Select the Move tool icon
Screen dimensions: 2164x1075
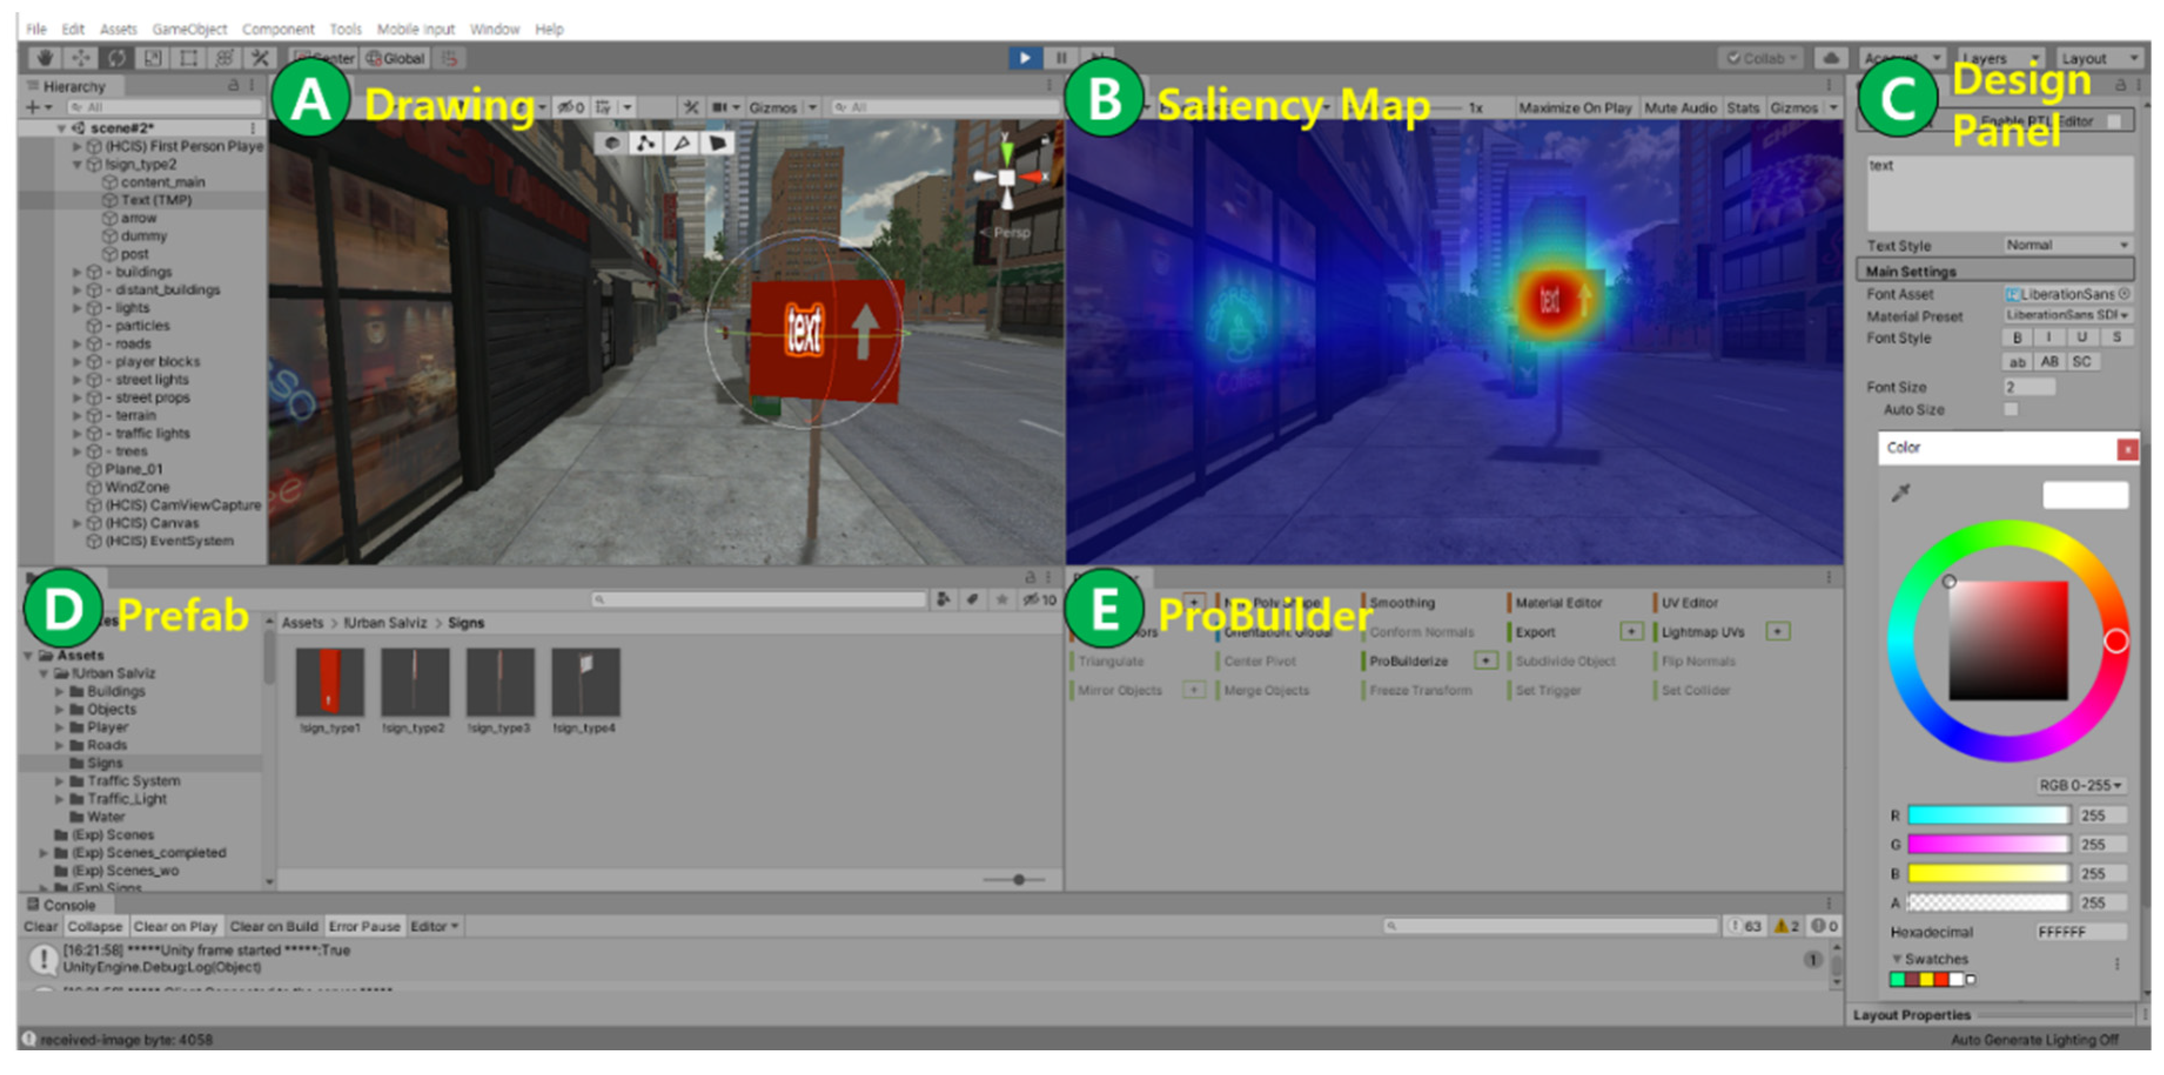click(80, 58)
